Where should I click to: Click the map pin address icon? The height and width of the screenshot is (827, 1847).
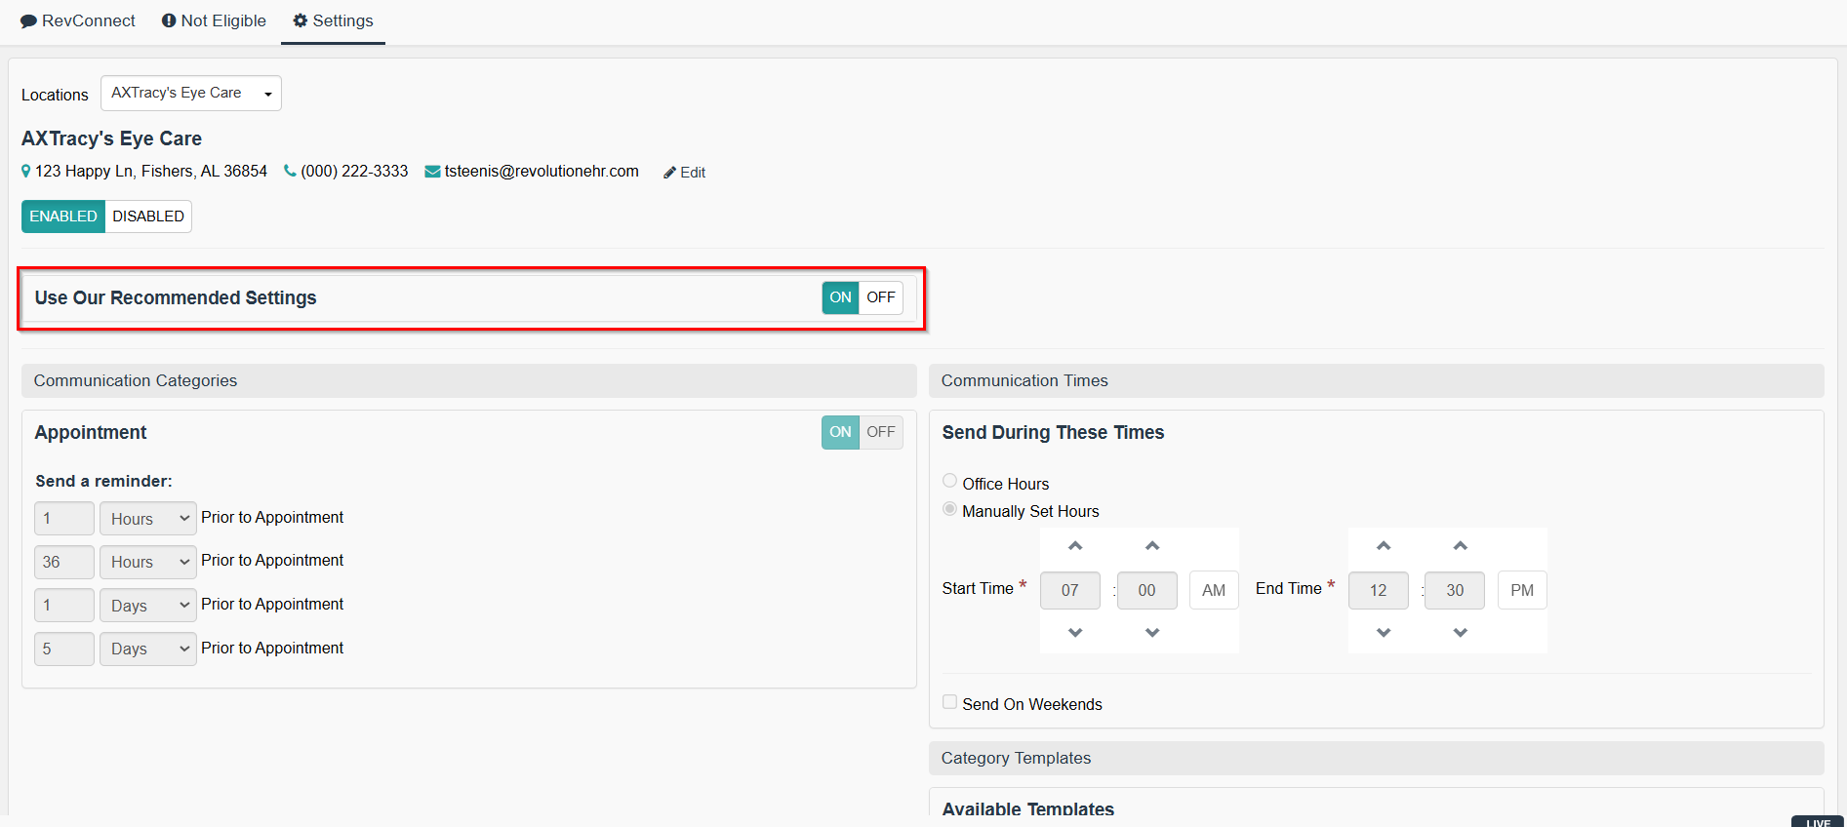click(x=26, y=172)
